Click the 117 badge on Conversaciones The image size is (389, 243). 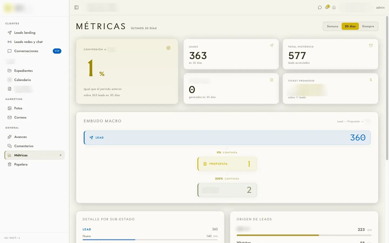tap(57, 51)
